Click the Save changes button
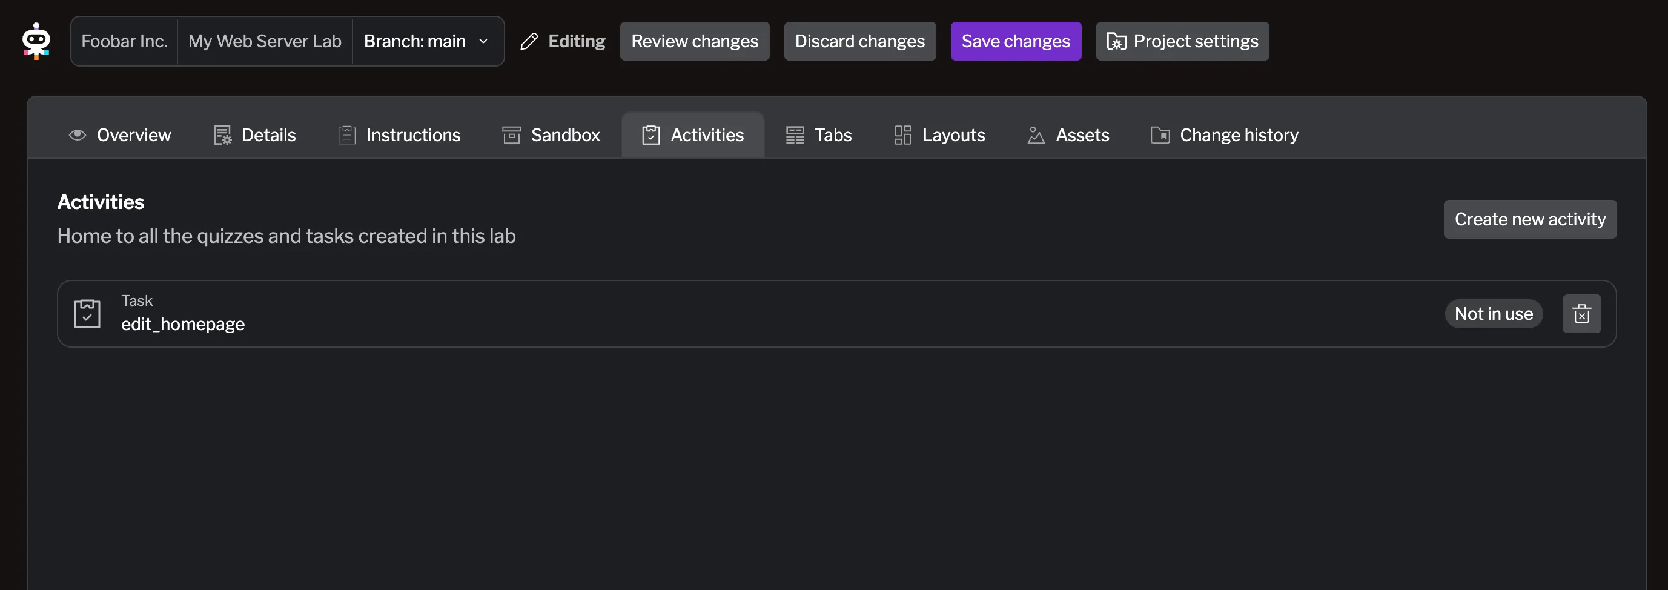 1015,41
